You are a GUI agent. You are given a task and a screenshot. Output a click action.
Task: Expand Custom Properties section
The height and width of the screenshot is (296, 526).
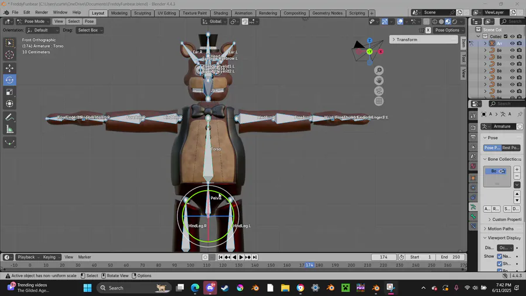tap(504, 219)
